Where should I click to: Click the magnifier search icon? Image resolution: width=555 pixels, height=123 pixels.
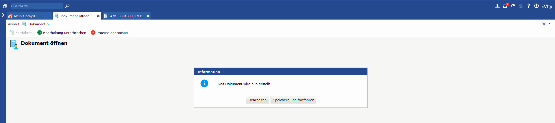point(67,6)
